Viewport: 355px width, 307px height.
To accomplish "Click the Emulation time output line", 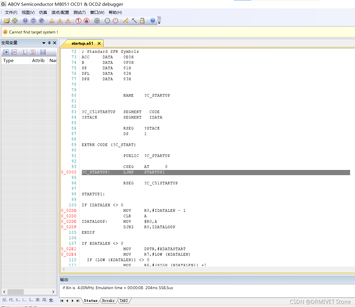I will click(118, 288).
